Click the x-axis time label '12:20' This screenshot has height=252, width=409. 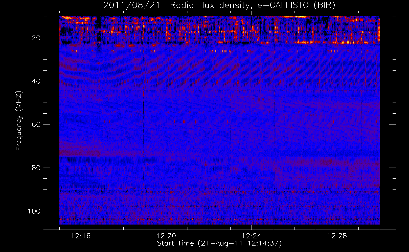pos(166,236)
